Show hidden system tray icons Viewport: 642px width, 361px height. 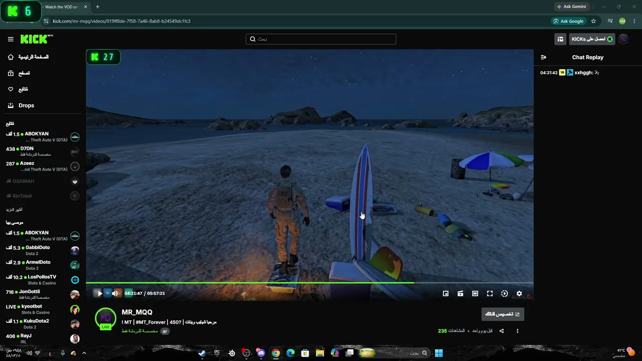tap(84, 353)
